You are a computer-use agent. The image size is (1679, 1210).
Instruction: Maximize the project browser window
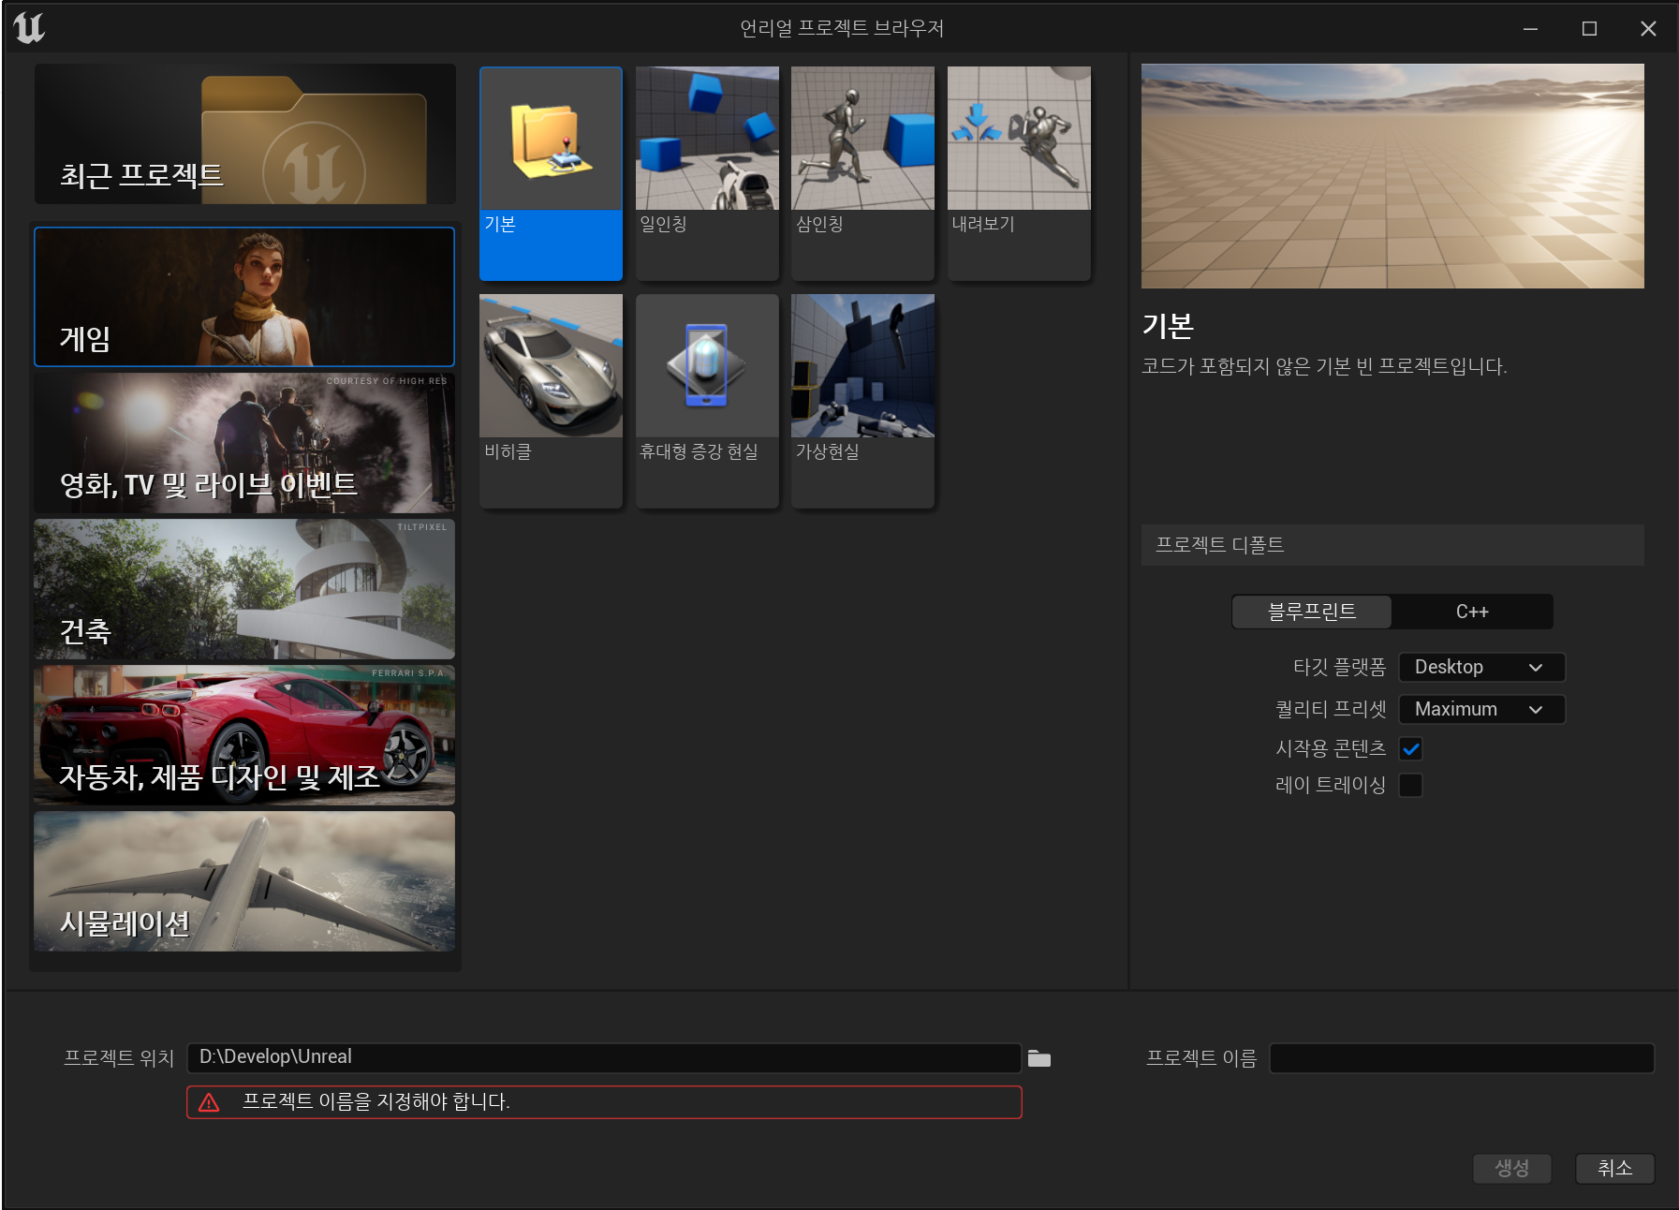click(1589, 28)
